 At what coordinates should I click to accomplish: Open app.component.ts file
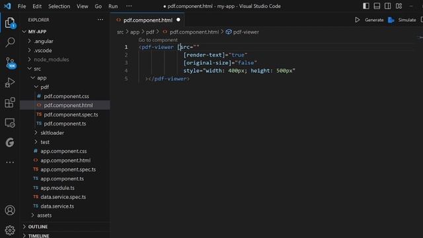tap(62, 178)
